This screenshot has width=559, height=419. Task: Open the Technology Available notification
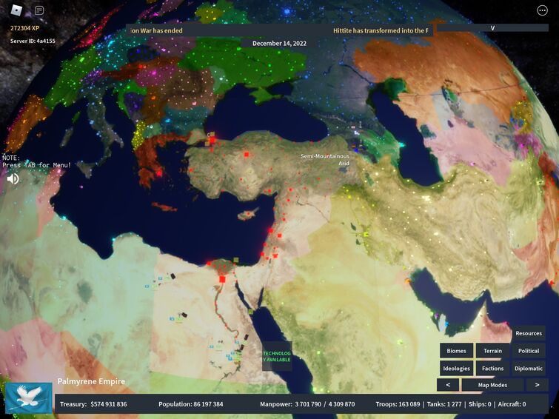pos(277,356)
